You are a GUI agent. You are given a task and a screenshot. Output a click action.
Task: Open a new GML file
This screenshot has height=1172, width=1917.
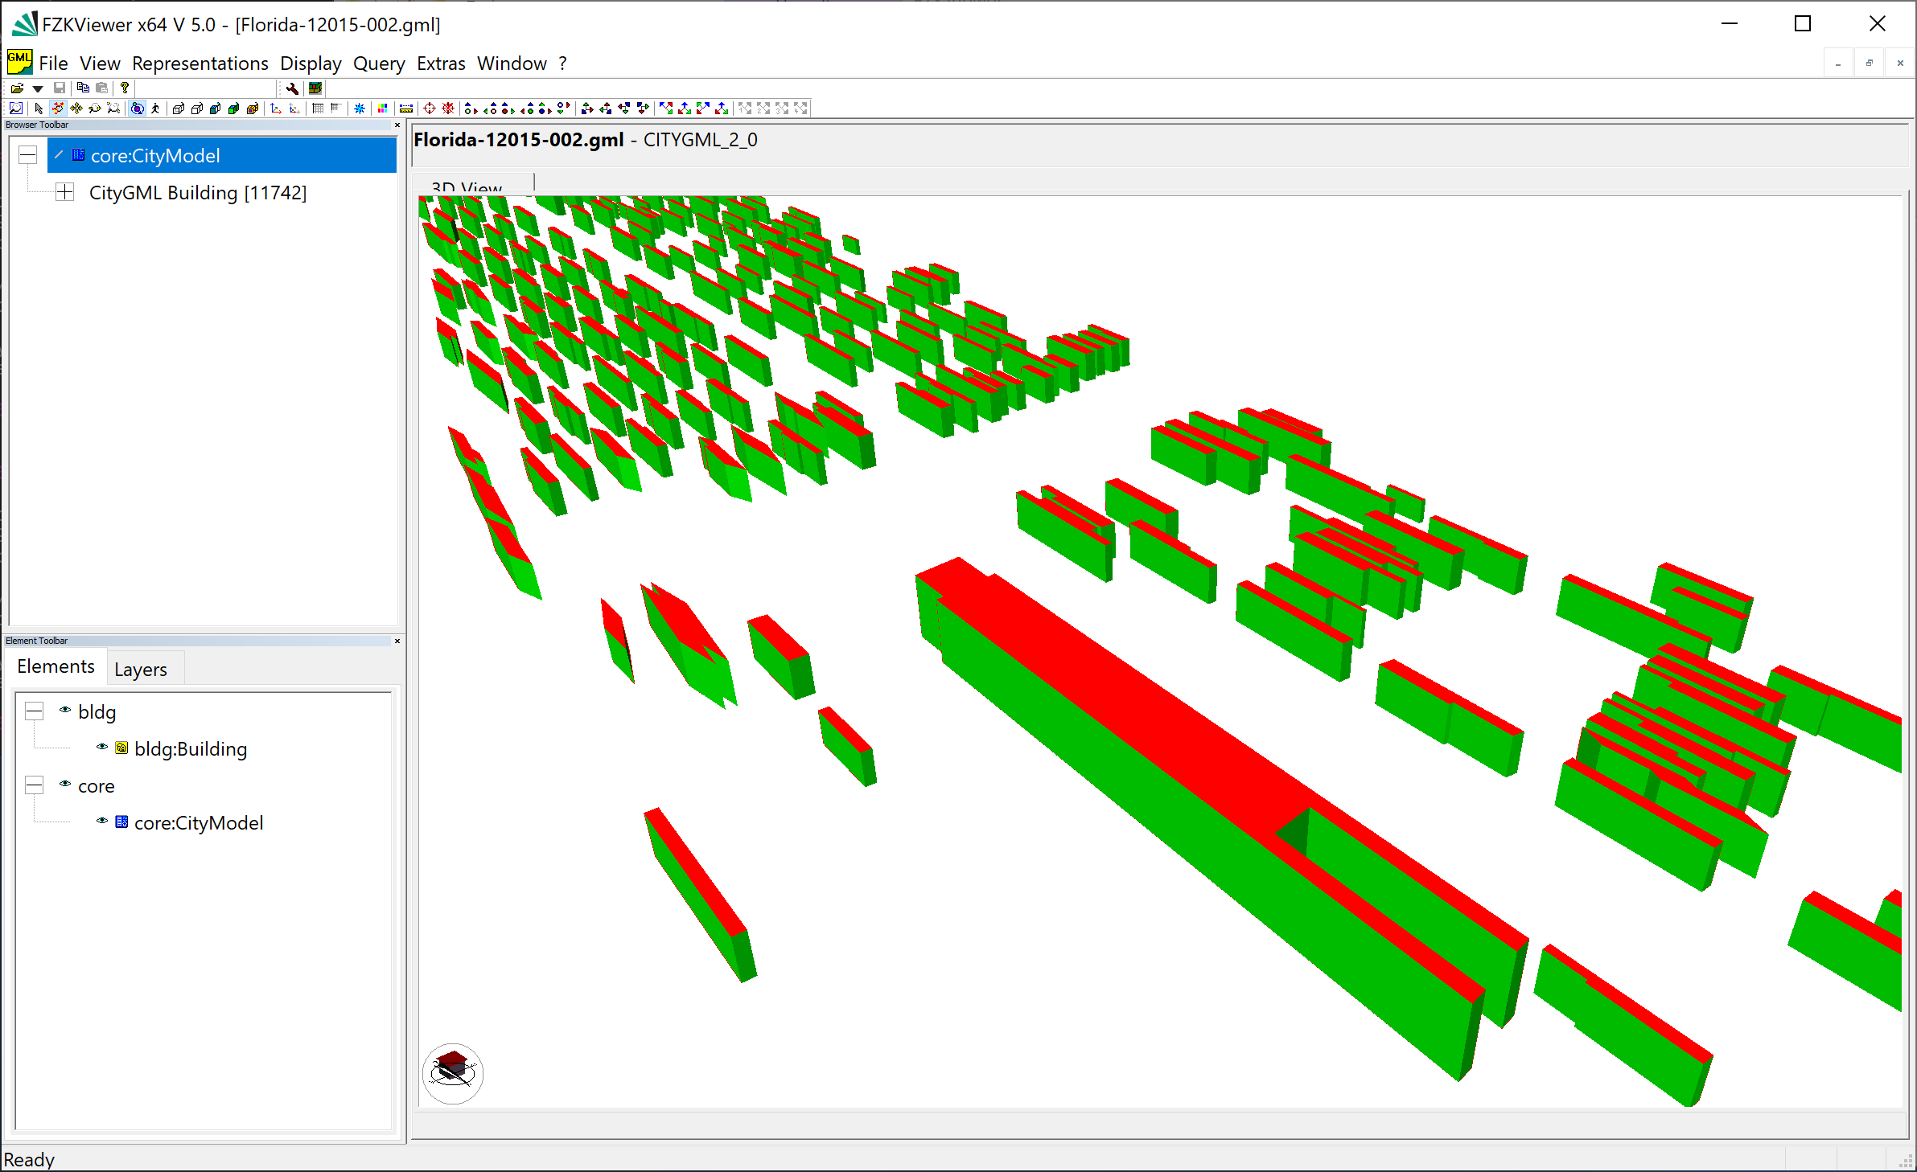pyautogui.click(x=16, y=88)
